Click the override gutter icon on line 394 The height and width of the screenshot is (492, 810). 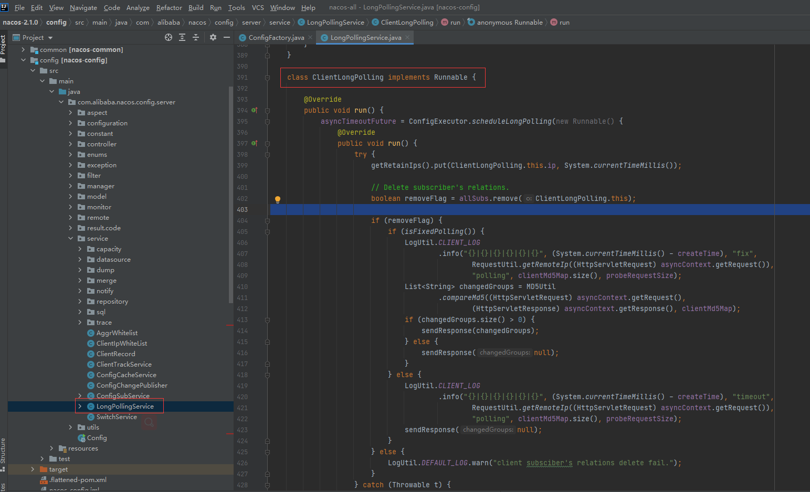(x=255, y=110)
